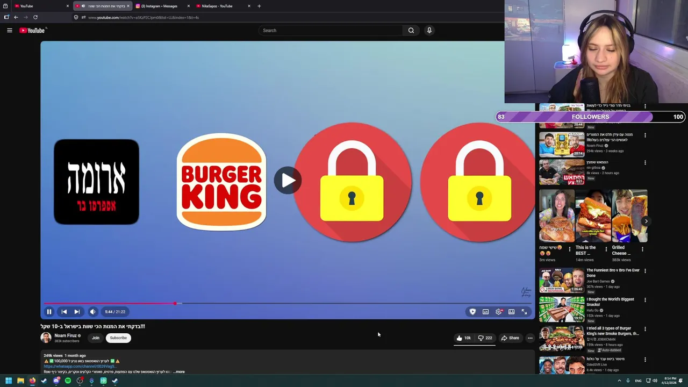
Task: Pause the video with the pause button
Action: pyautogui.click(x=49, y=312)
